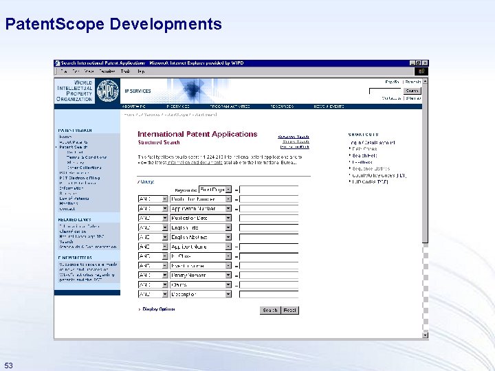This screenshot has width=495, height=371.
Task: Click the IE throbber logo in menu bar
Action: coord(421,71)
